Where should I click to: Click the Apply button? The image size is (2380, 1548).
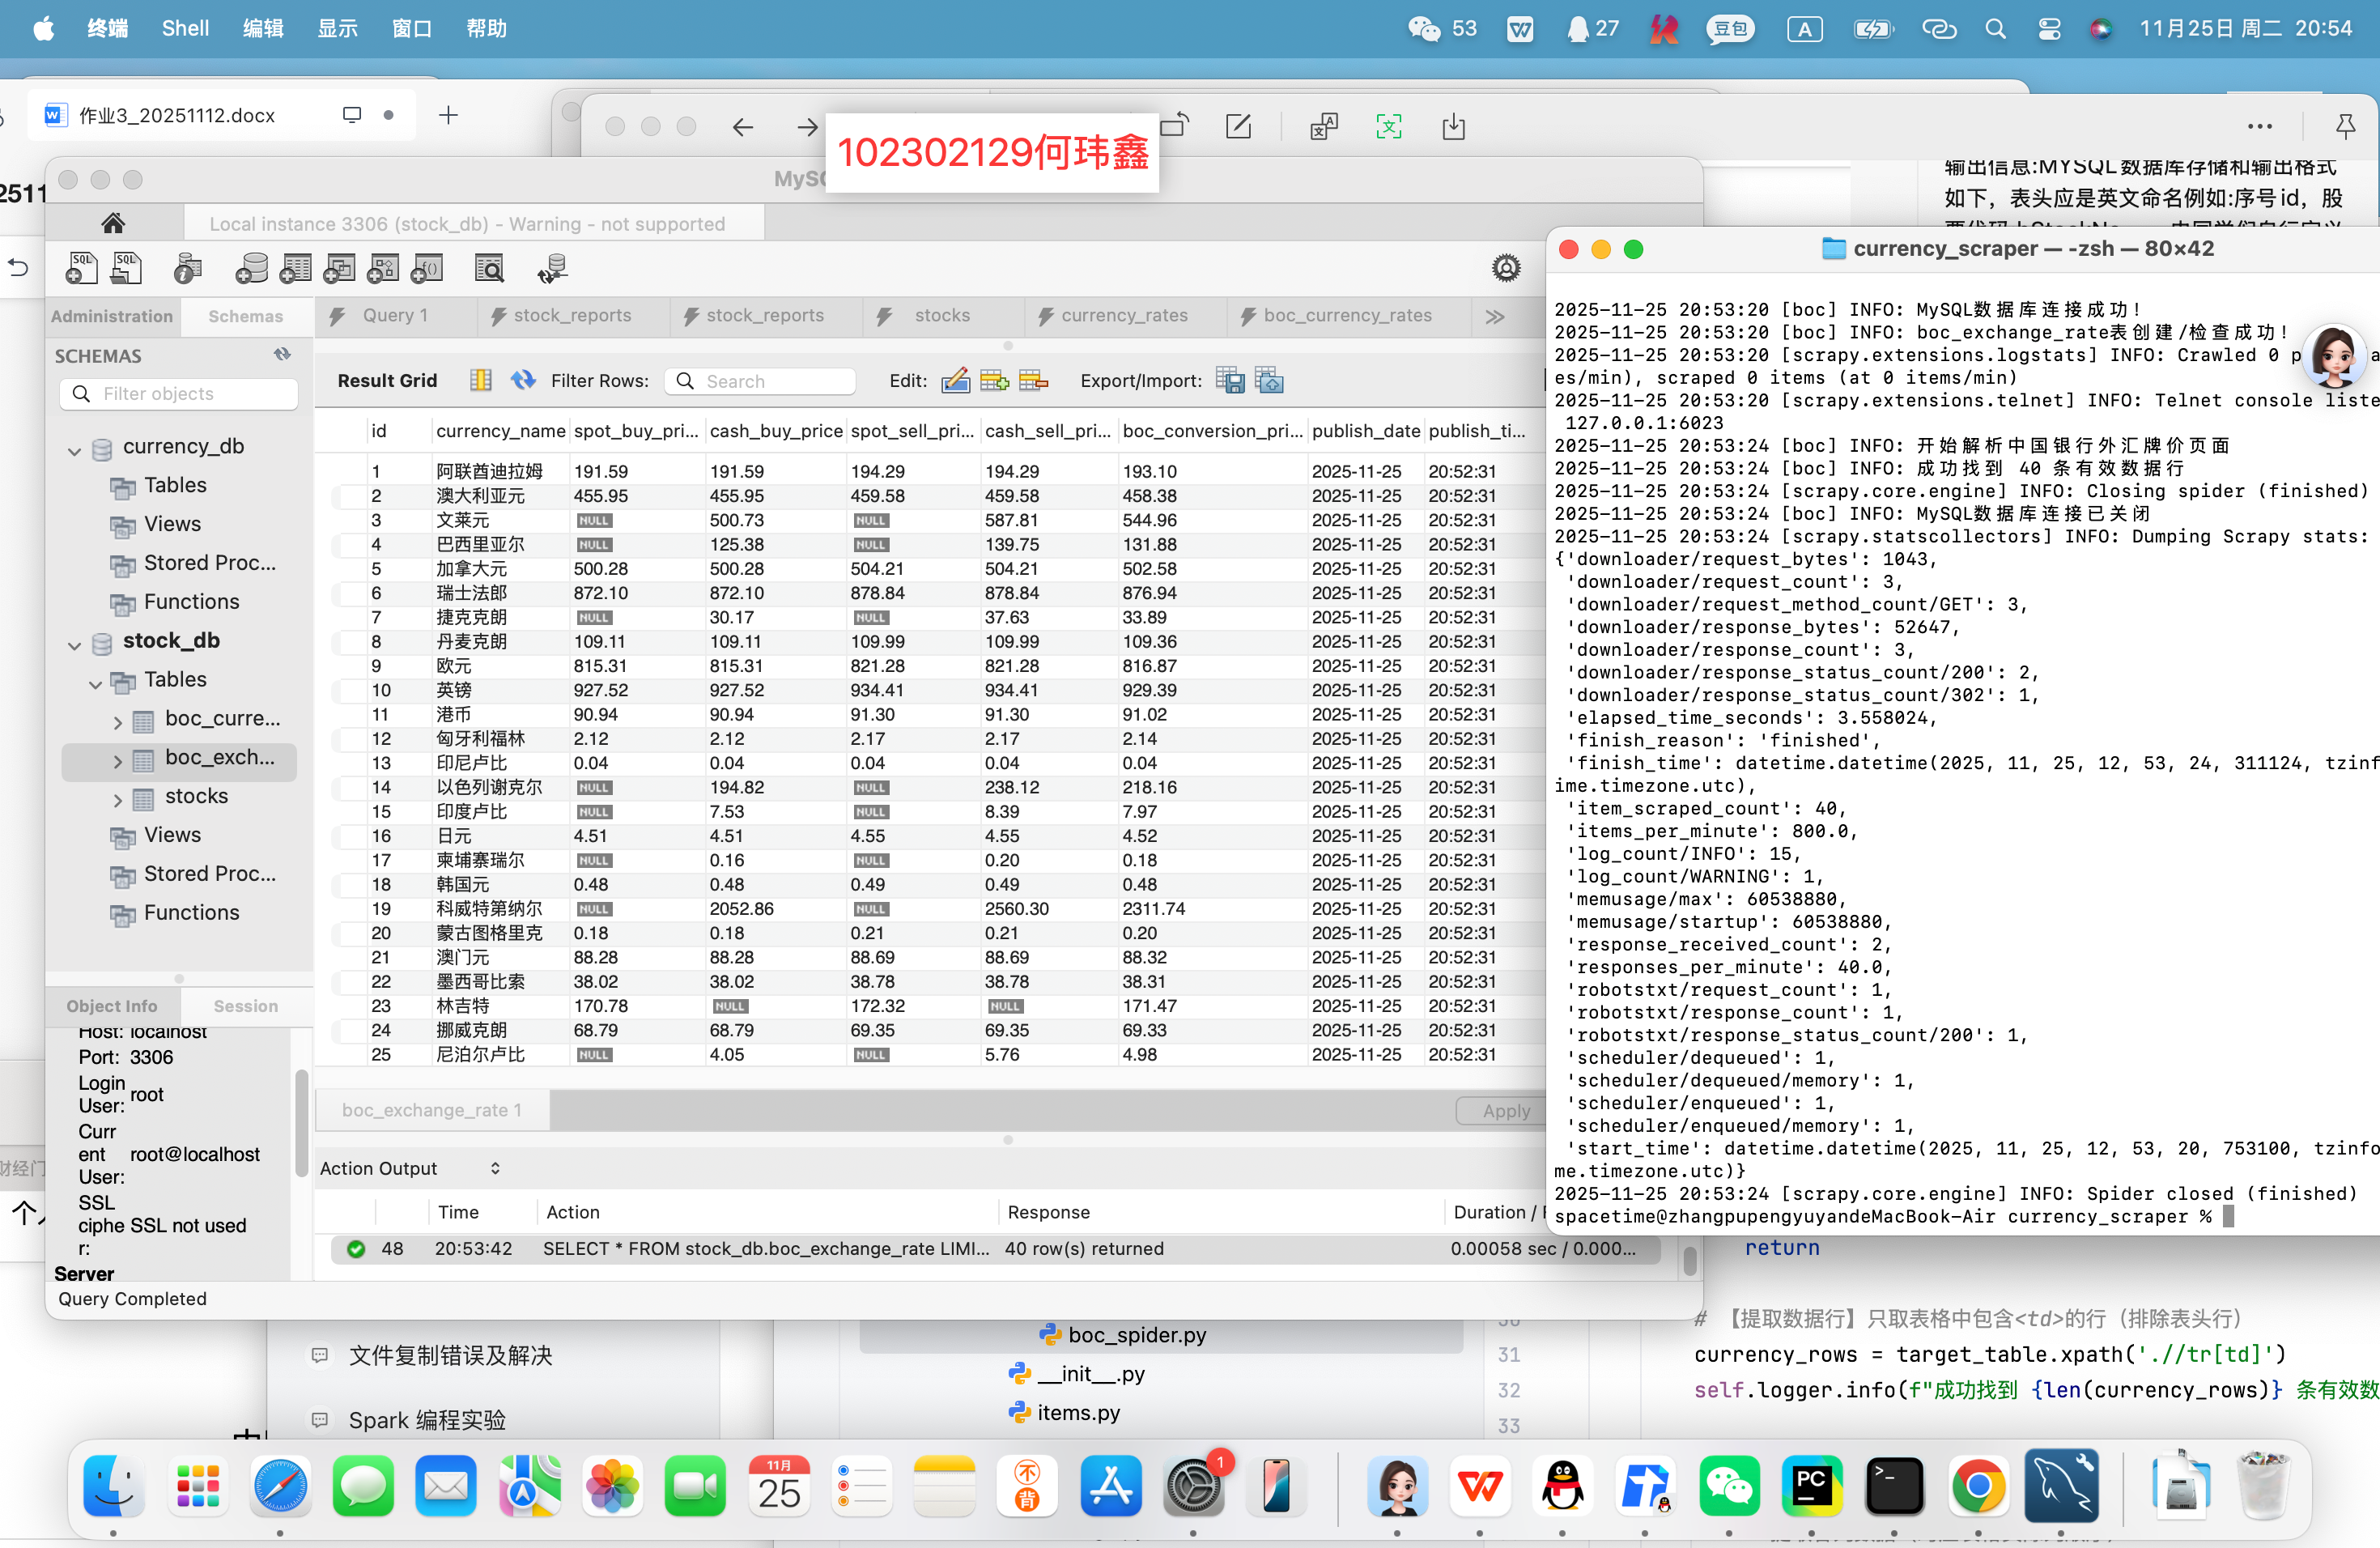tap(1505, 1110)
